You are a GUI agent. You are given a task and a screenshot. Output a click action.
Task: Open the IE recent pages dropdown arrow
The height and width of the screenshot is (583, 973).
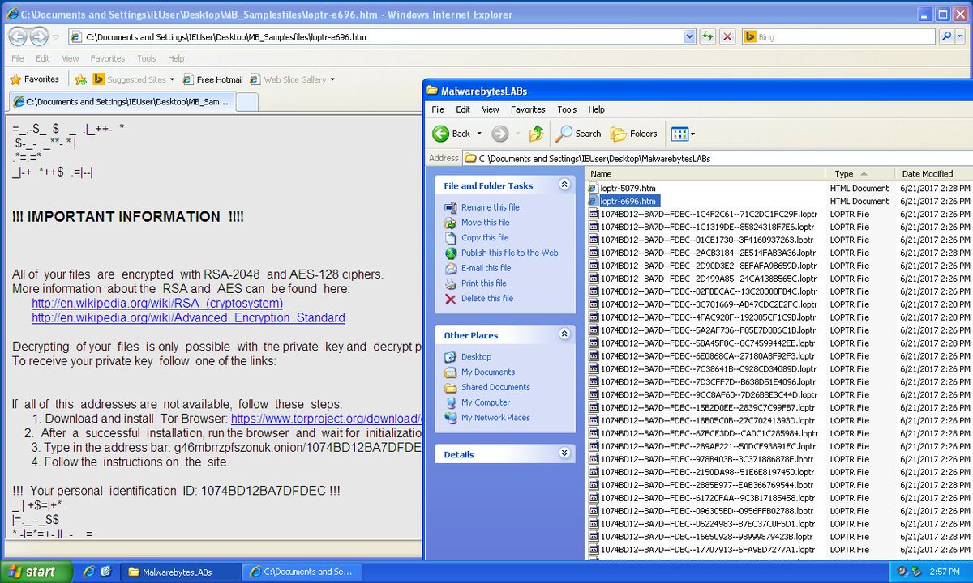click(x=56, y=36)
